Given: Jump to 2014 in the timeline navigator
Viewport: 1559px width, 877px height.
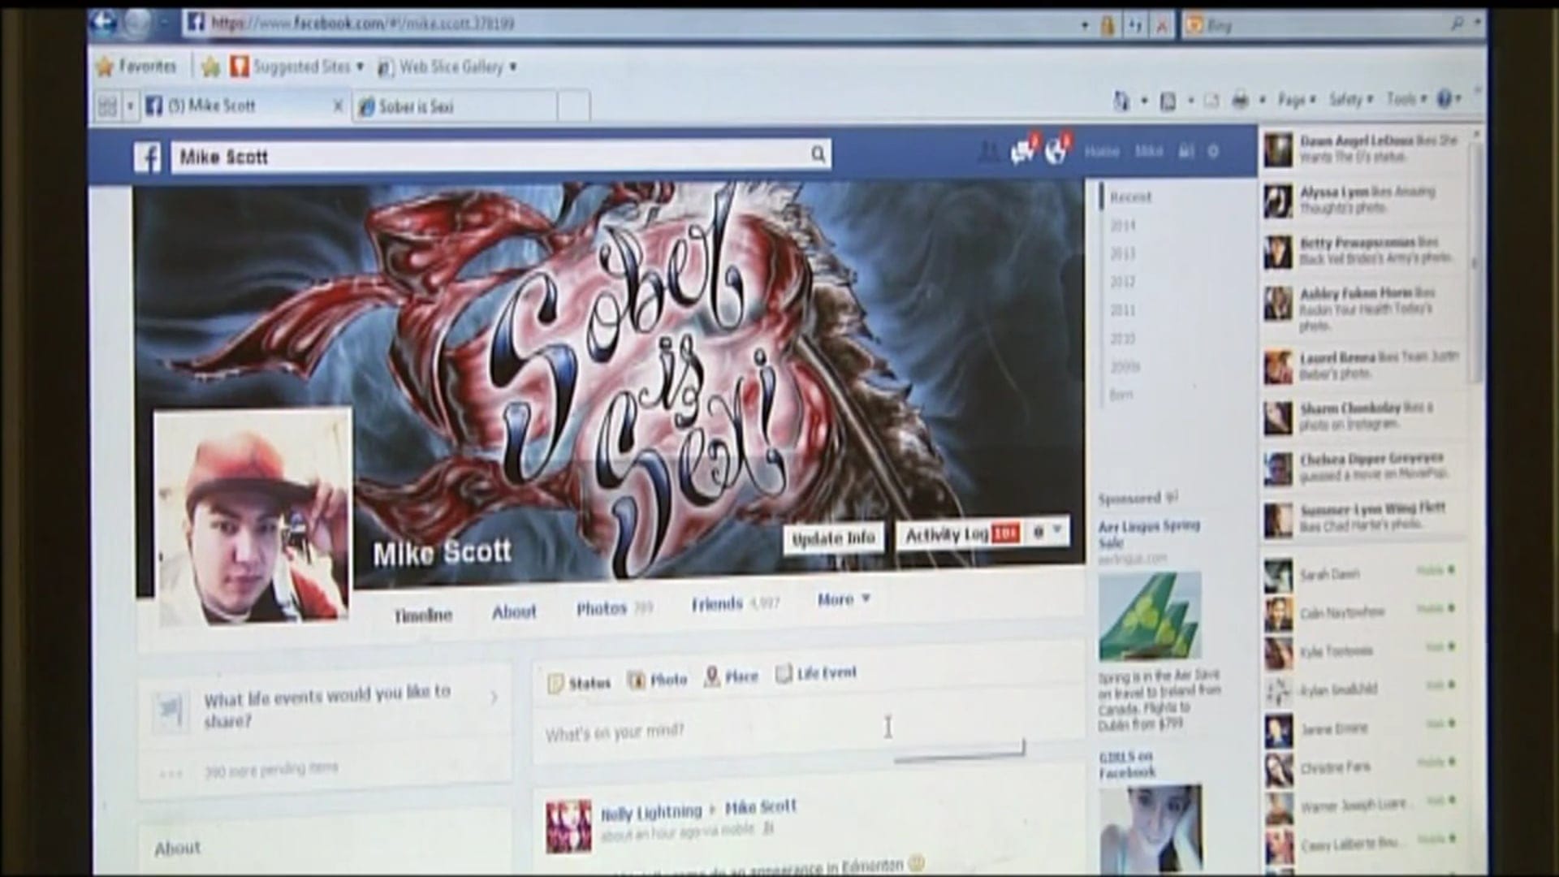Looking at the screenshot, I should 1123,226.
